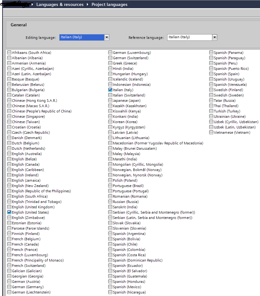
Task: Enable the Spanish (Mexico) checkbox
Action: tap(110, 287)
